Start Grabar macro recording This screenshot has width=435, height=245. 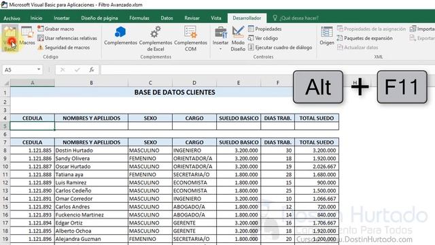[x=56, y=29]
